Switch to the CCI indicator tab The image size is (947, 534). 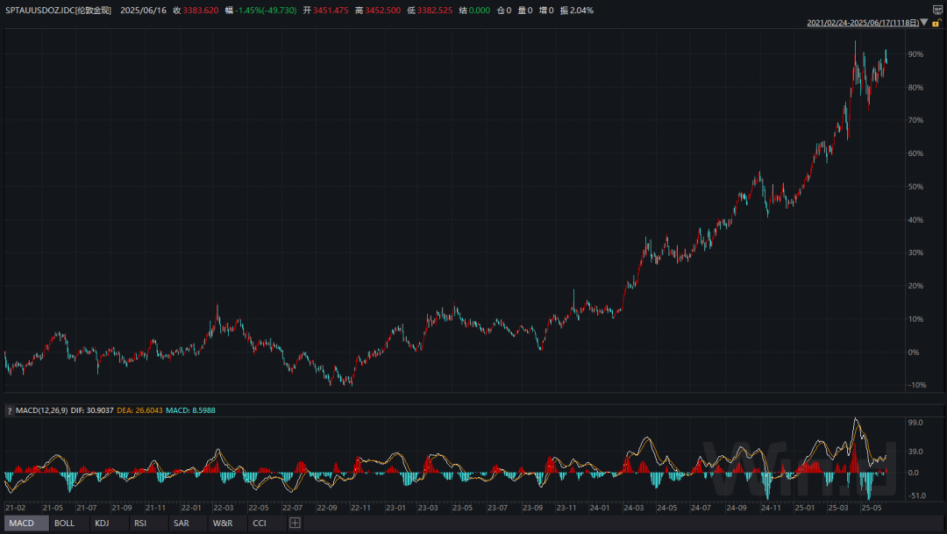click(x=260, y=523)
